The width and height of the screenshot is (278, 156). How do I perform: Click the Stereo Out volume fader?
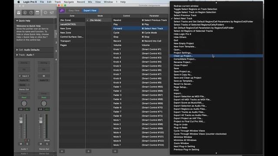click(x=41, y=120)
